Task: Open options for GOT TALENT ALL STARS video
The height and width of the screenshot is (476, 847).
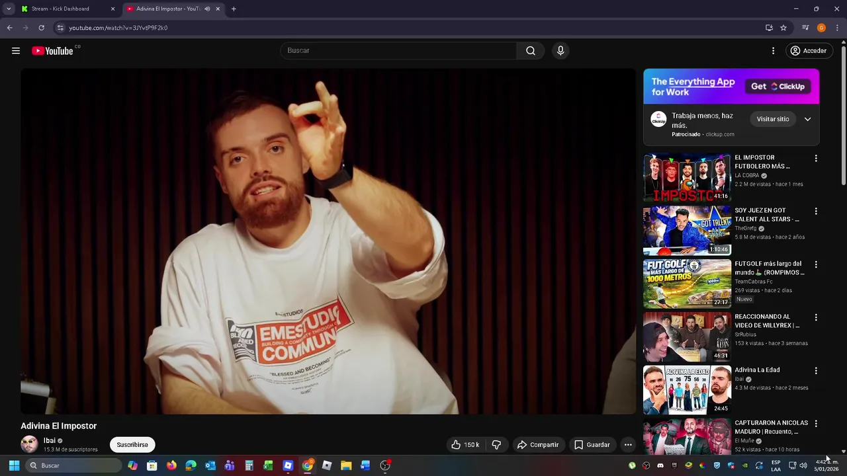Action: point(816,212)
